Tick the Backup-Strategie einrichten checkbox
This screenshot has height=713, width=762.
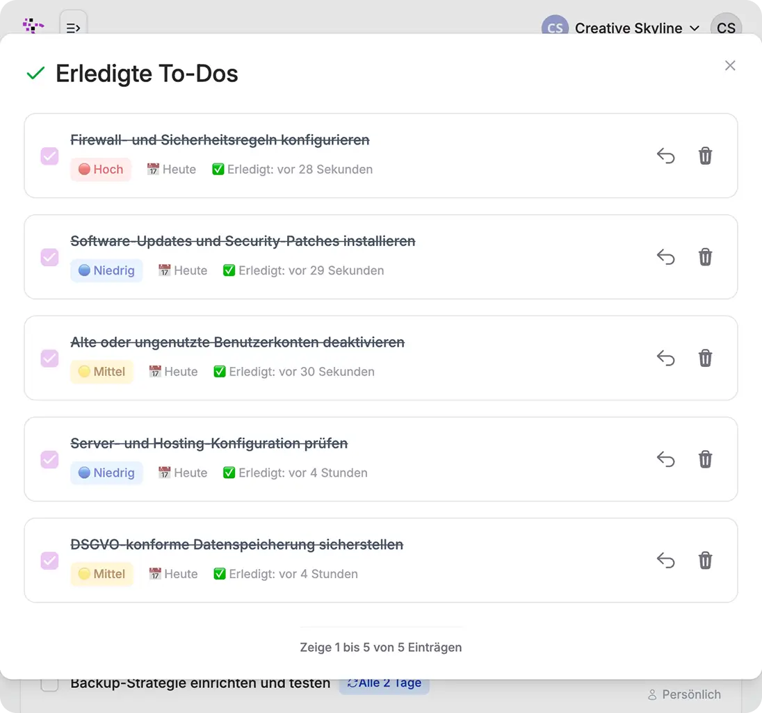[x=49, y=685]
